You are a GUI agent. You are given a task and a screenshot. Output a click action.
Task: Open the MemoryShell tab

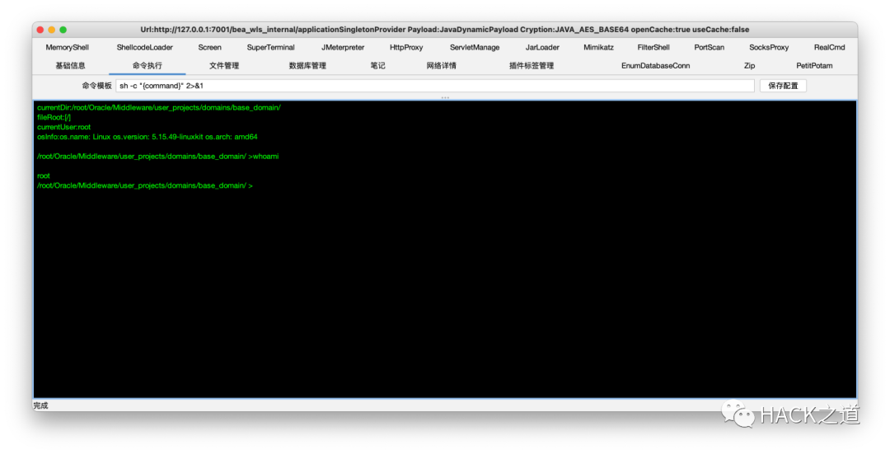(67, 48)
